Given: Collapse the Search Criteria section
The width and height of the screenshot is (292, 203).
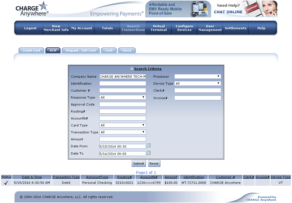Looking at the screenshot, I should (132, 69).
